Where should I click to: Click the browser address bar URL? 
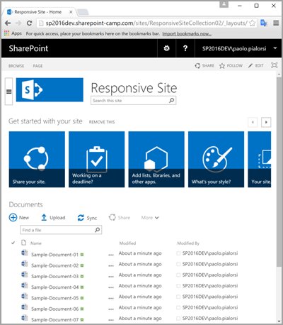tap(146, 23)
